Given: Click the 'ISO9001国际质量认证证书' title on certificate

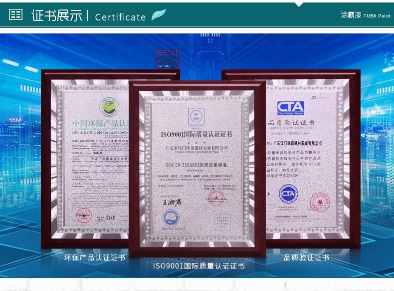Looking at the screenshot, I should (x=197, y=134).
